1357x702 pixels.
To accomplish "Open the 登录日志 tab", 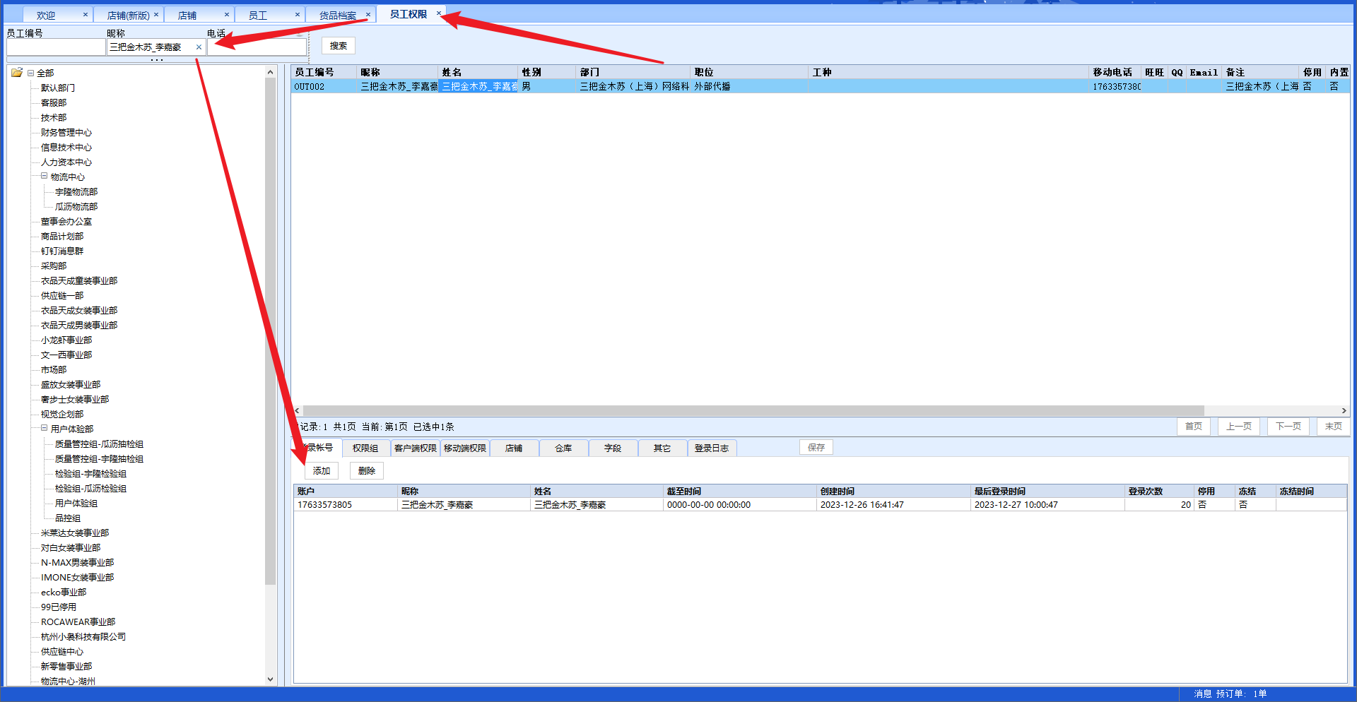I will coord(711,448).
